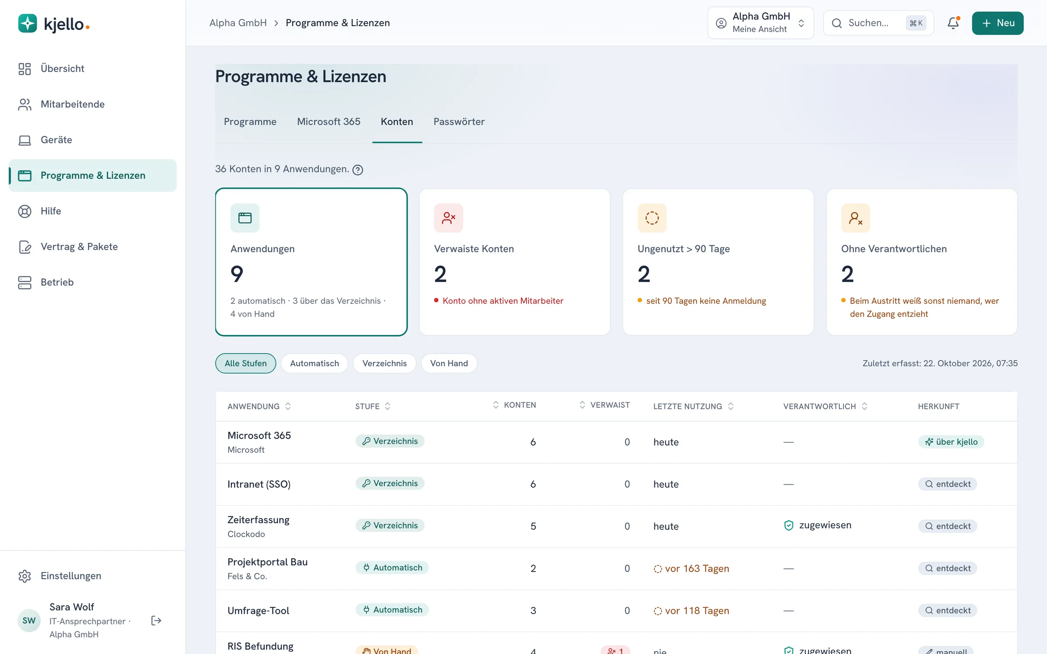Open Programme & Lizenzen in the sidebar
1047x654 pixels.
tap(92, 176)
